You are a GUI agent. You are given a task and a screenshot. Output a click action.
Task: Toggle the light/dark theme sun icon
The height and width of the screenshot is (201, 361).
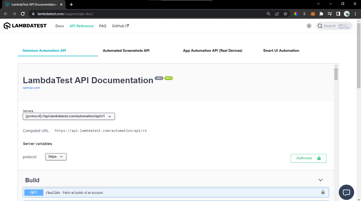309,26
